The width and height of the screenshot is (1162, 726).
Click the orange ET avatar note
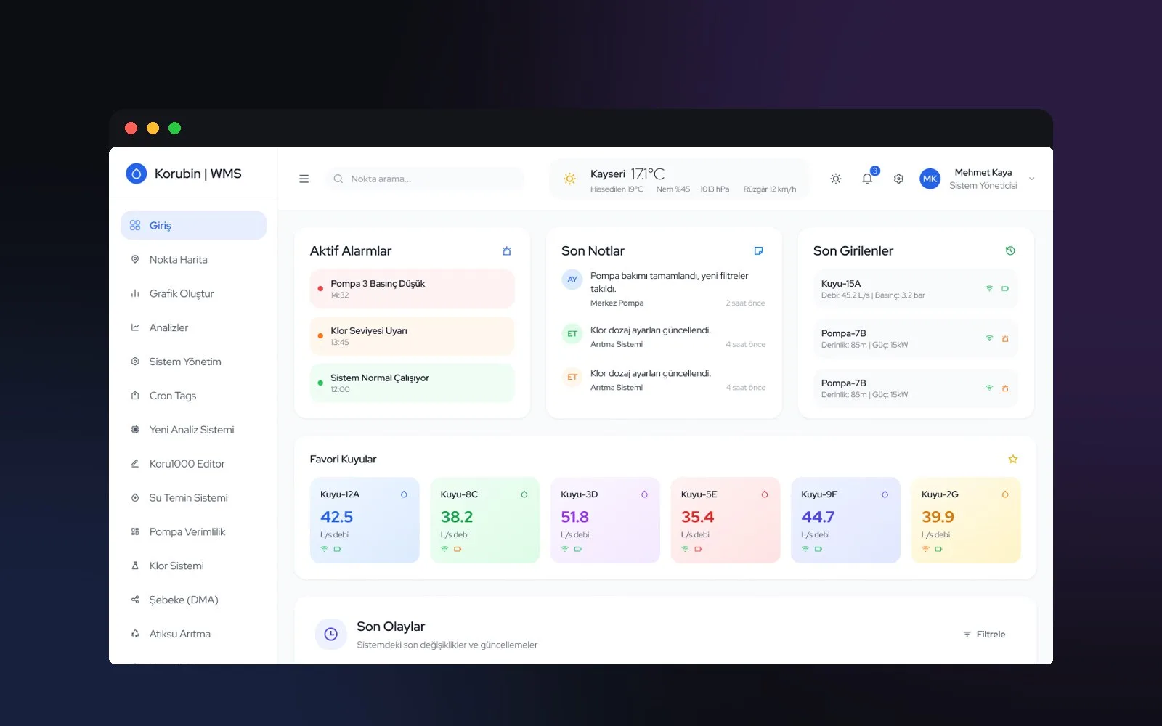click(572, 377)
